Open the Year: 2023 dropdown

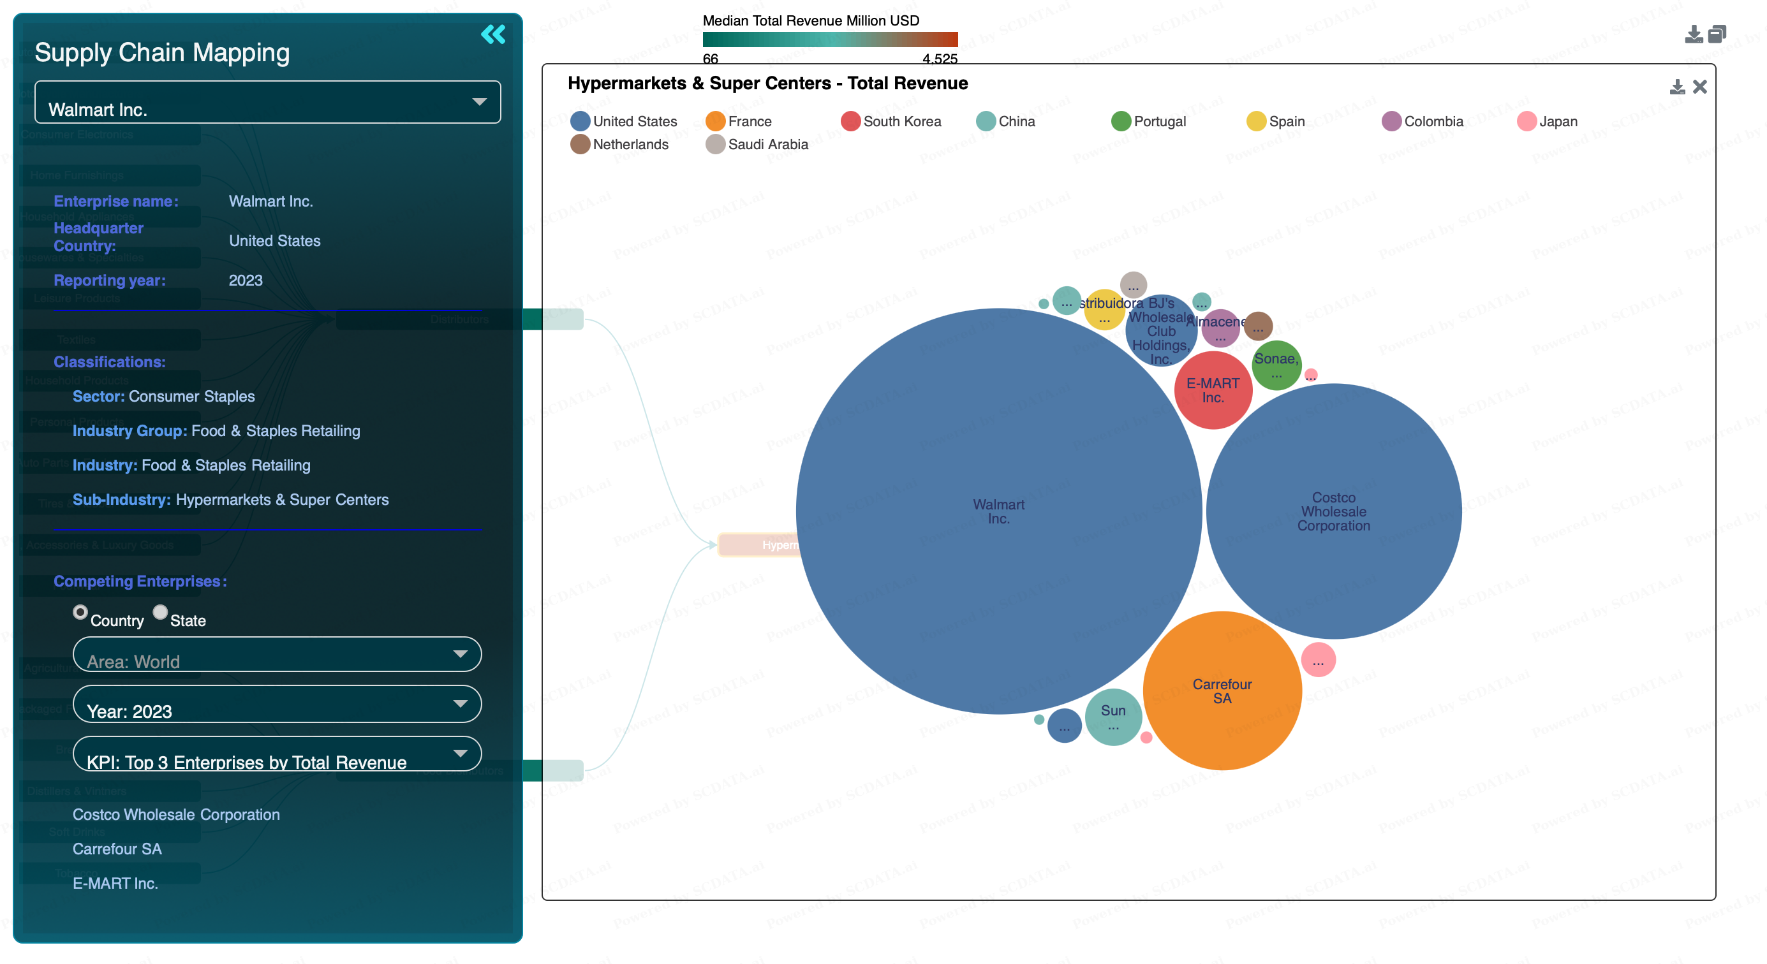[x=277, y=704]
